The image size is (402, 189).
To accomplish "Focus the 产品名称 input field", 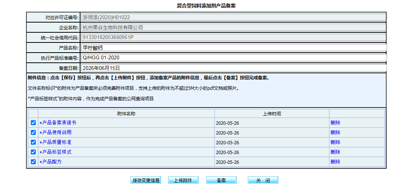I will click(x=234, y=48).
